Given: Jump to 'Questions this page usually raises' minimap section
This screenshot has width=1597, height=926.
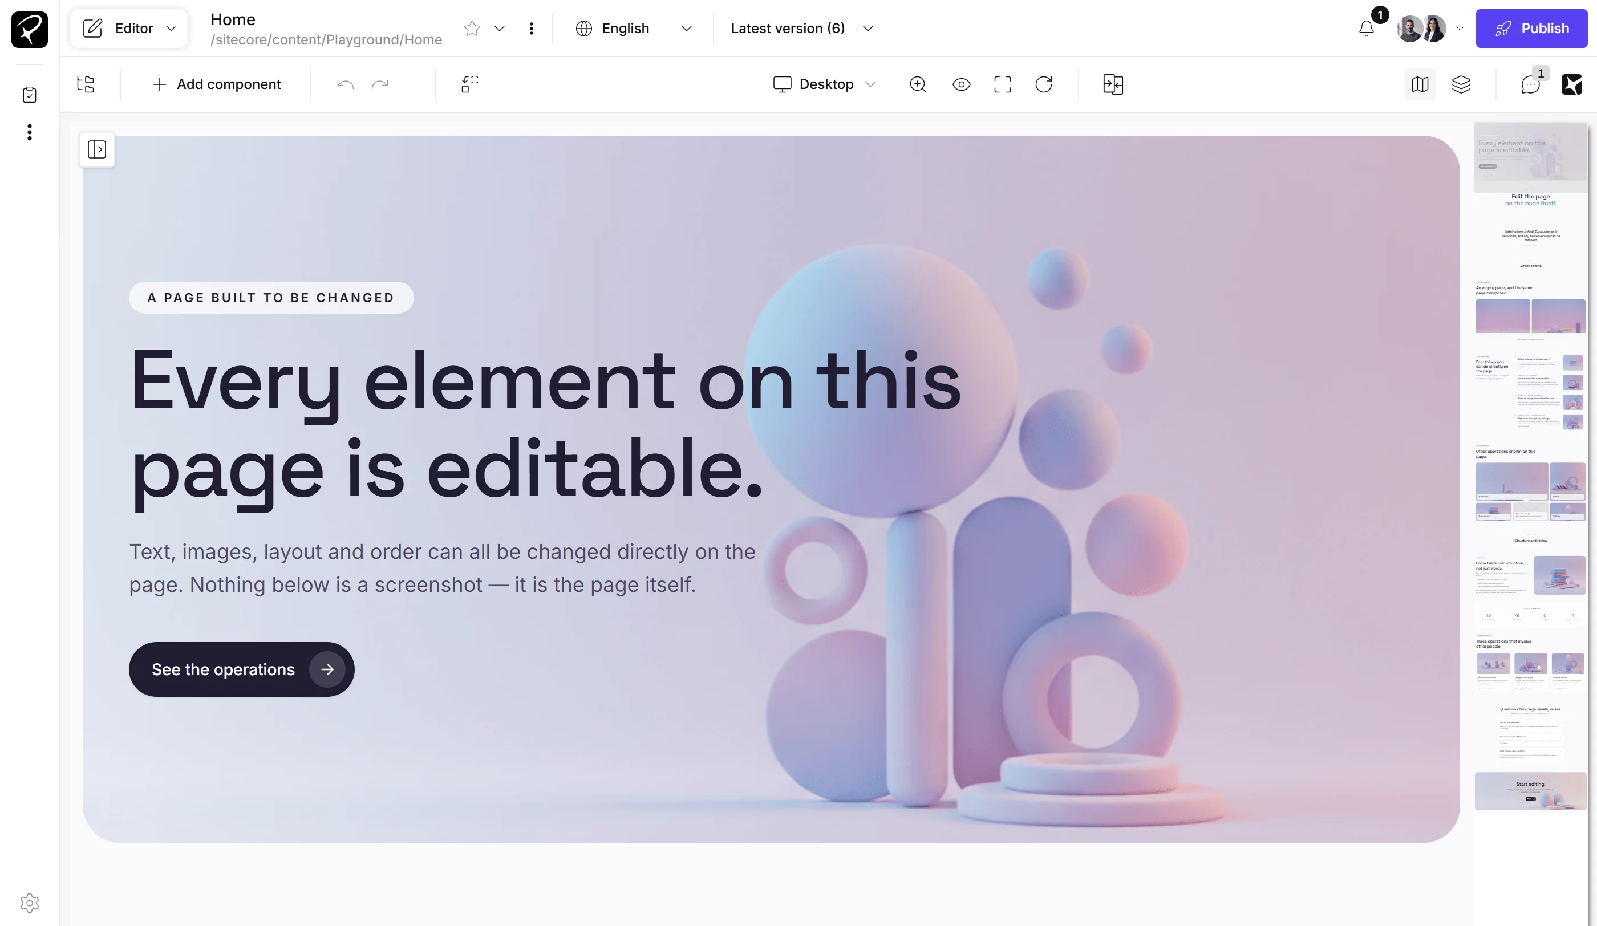Looking at the screenshot, I should (x=1530, y=733).
